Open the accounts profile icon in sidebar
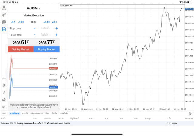This screenshot has width=194, height=136. tap(4, 7)
